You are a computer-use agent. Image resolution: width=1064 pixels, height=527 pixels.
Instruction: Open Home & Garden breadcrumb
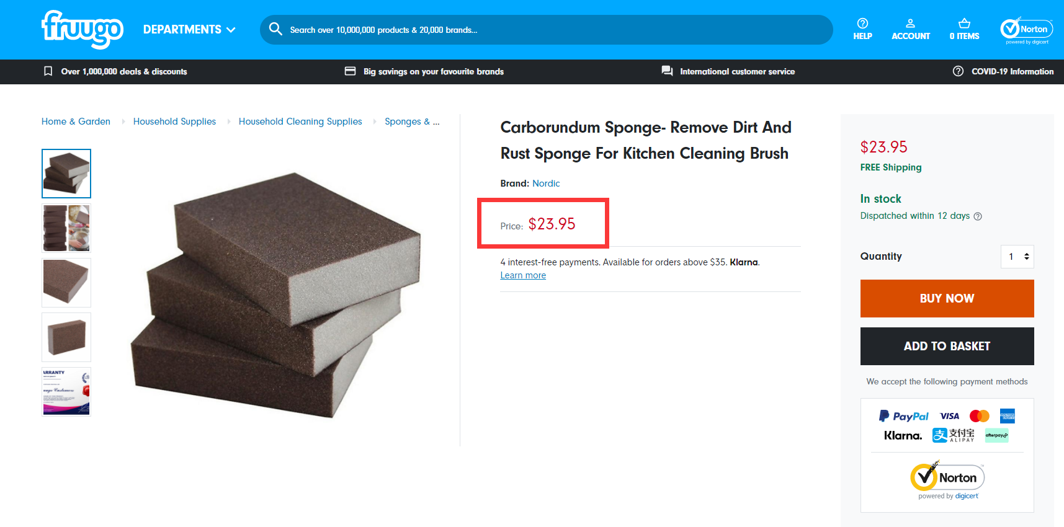coord(76,122)
